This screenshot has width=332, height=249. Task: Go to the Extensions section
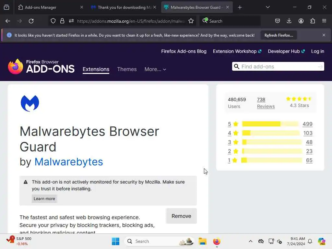96,69
